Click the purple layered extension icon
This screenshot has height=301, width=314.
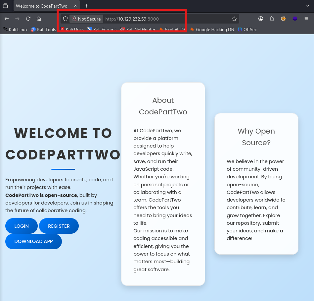(x=295, y=19)
